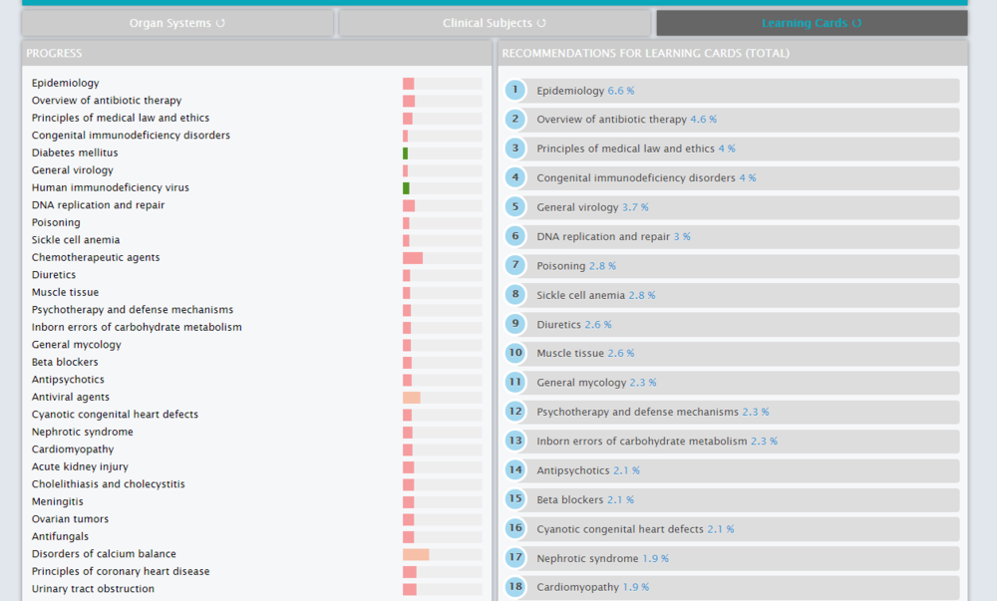Click the number 3 badge for medical law
Image resolution: width=997 pixels, height=601 pixels.
(x=515, y=149)
